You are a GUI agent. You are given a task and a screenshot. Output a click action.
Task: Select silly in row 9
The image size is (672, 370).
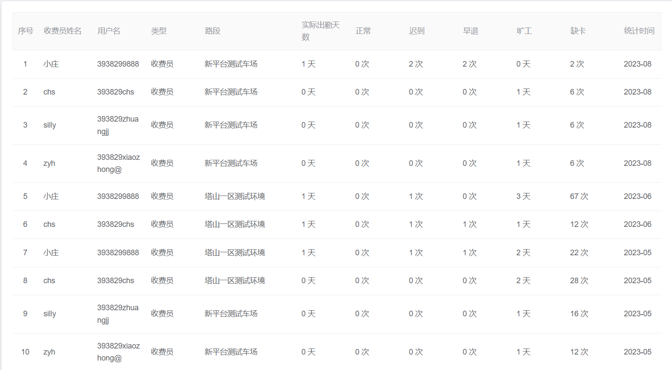(x=50, y=314)
